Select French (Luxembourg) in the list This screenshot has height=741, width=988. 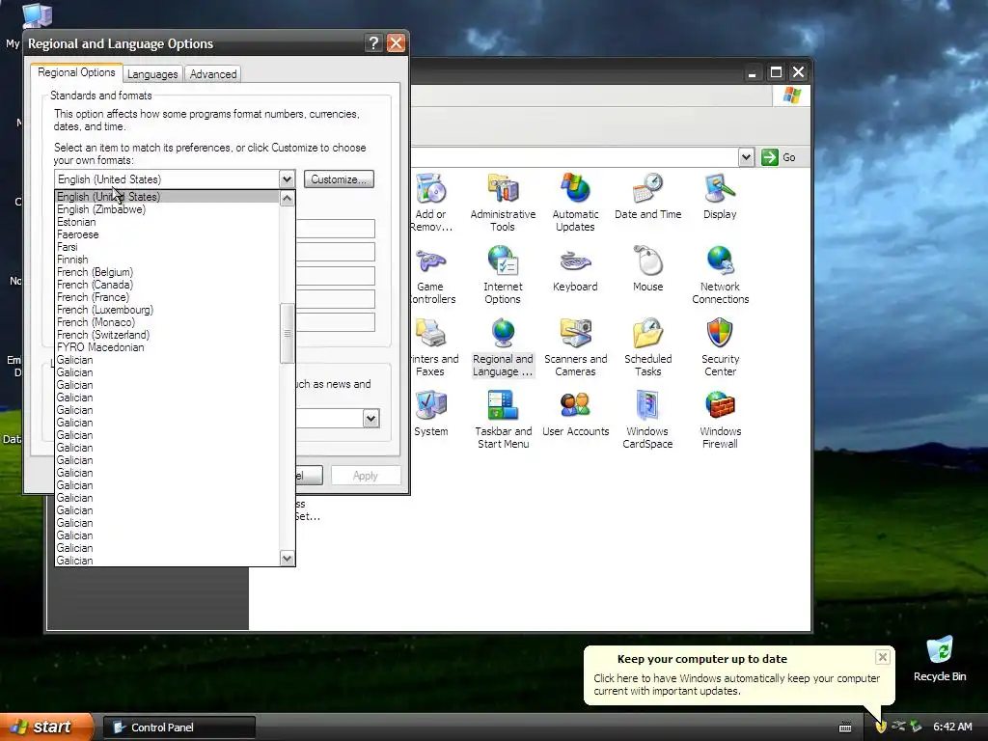point(167,310)
